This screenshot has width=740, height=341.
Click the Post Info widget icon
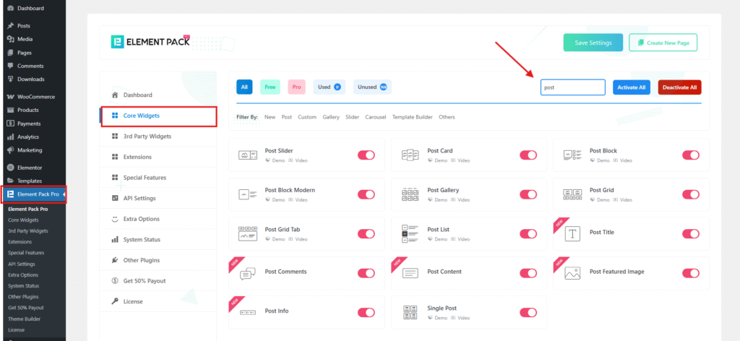click(248, 312)
